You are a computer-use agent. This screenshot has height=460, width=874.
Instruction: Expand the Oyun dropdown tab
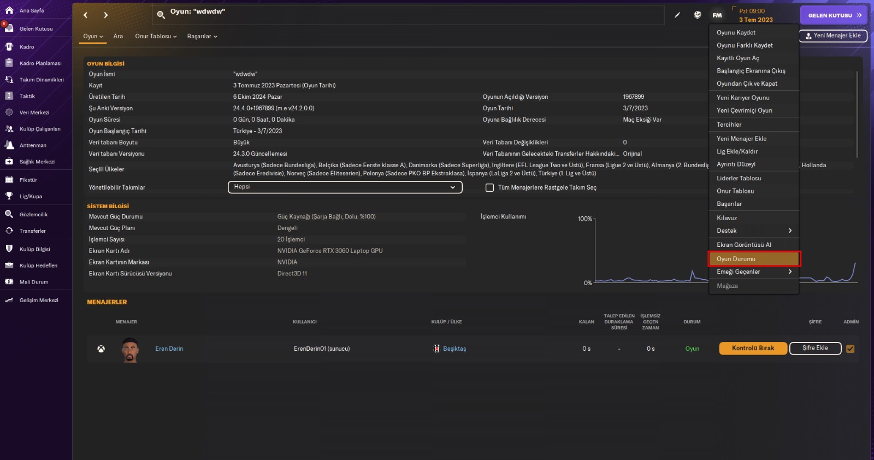click(x=93, y=37)
